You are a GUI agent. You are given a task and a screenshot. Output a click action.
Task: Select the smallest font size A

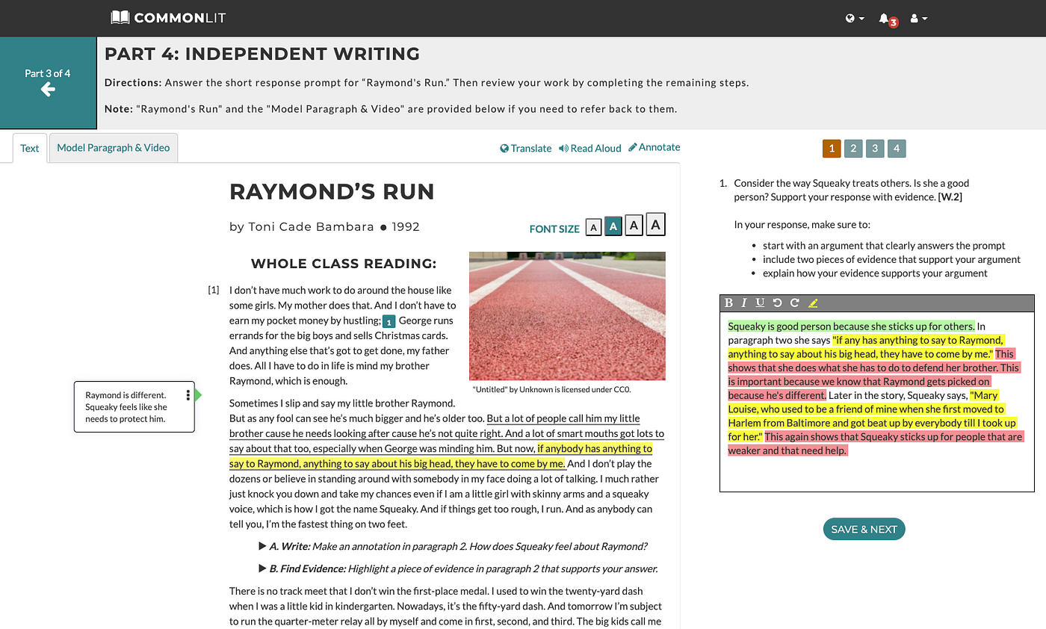[x=593, y=227]
